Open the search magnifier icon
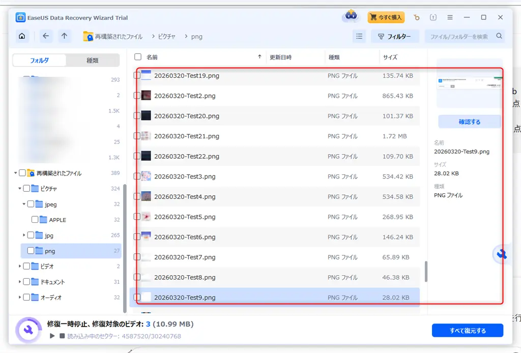The image size is (521, 353). click(x=499, y=36)
